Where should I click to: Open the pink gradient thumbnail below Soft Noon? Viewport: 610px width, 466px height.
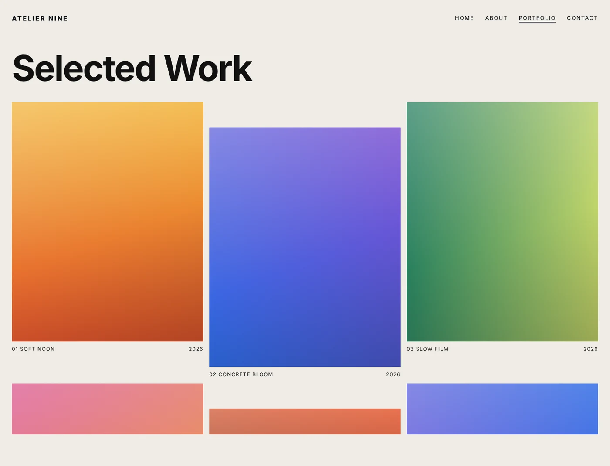pyautogui.click(x=108, y=409)
